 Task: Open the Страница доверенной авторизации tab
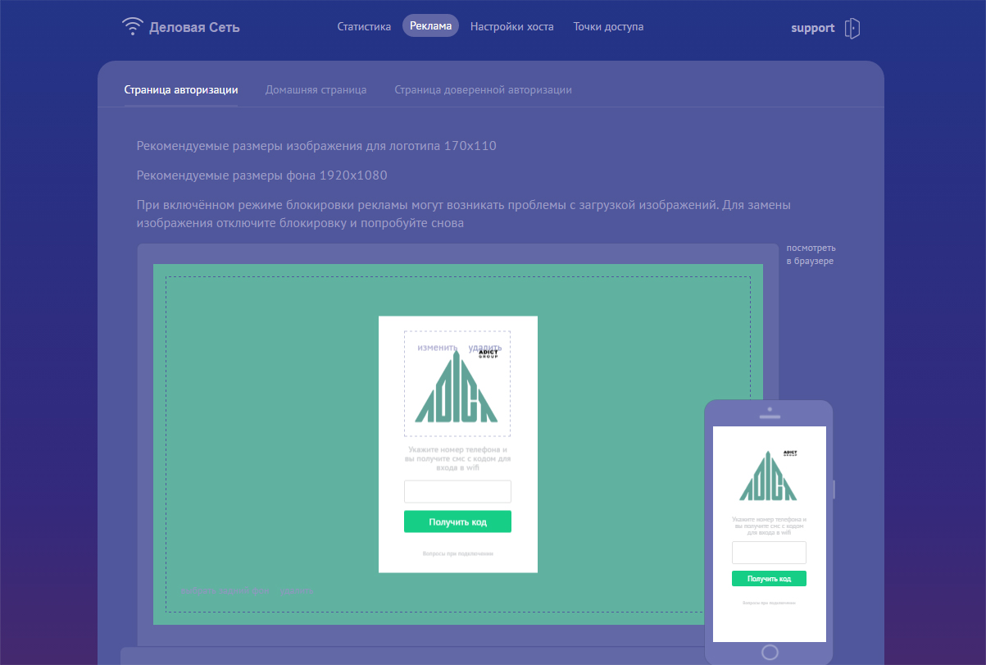pyautogui.click(x=483, y=90)
